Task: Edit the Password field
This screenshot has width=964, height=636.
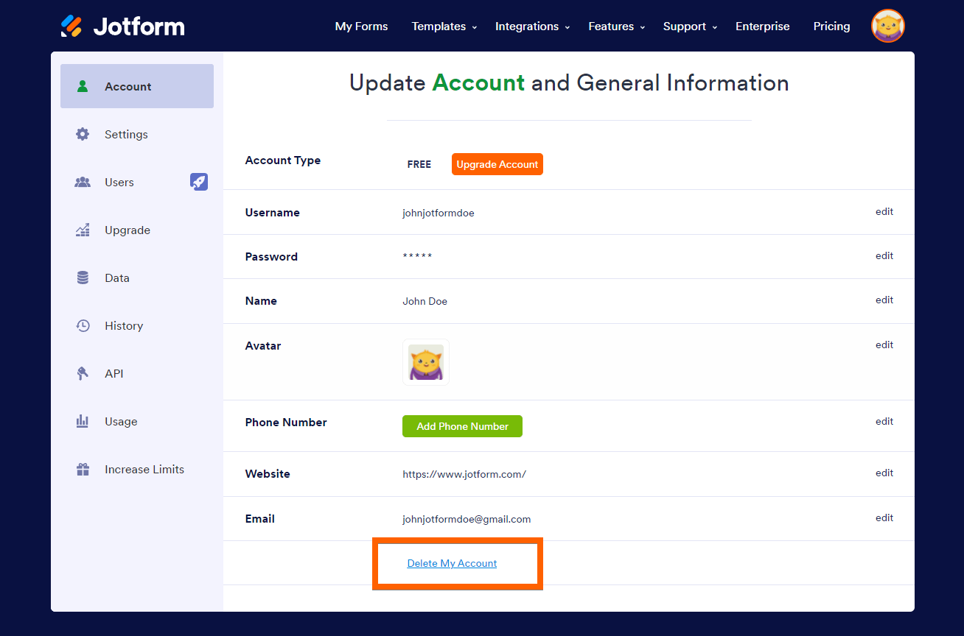Action: [884, 255]
